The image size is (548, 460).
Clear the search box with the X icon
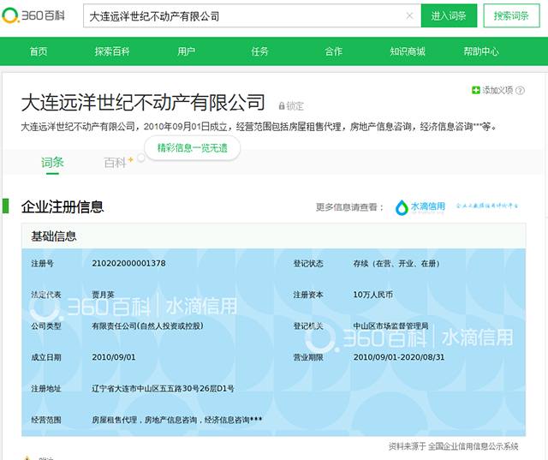409,15
